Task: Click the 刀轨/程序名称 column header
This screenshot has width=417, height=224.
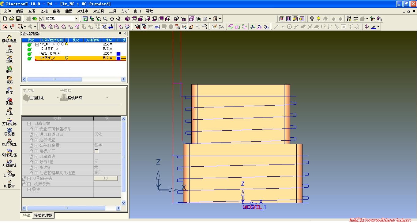Action: (53, 40)
